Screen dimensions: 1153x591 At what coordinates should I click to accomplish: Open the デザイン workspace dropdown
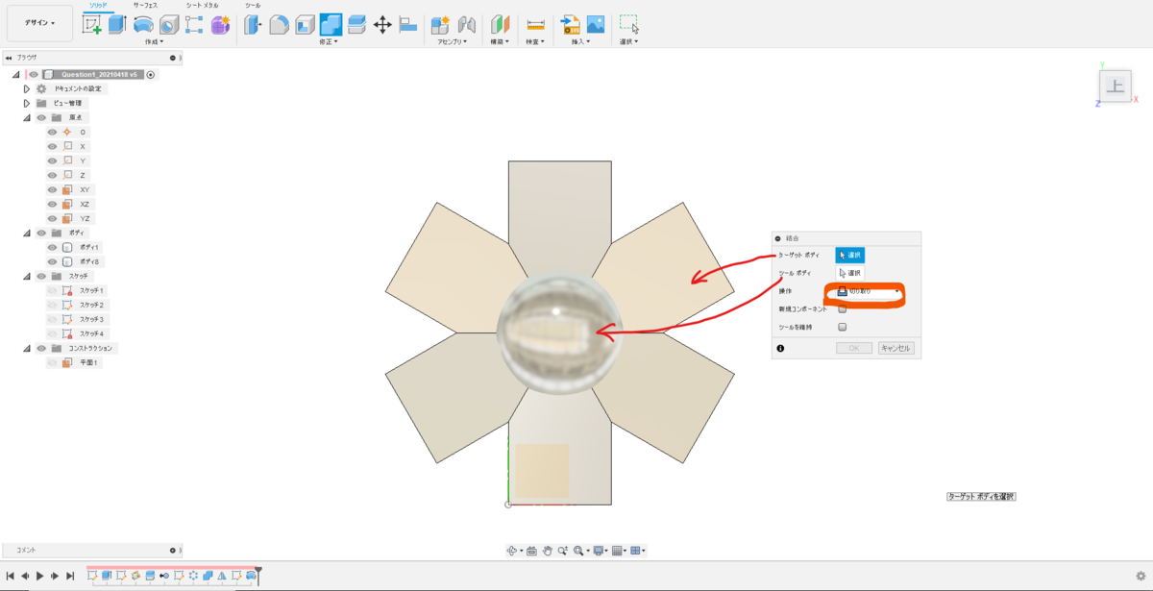click(39, 22)
